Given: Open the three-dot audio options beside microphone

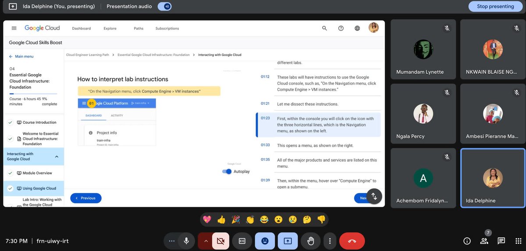Looking at the screenshot, I should coord(171,241).
